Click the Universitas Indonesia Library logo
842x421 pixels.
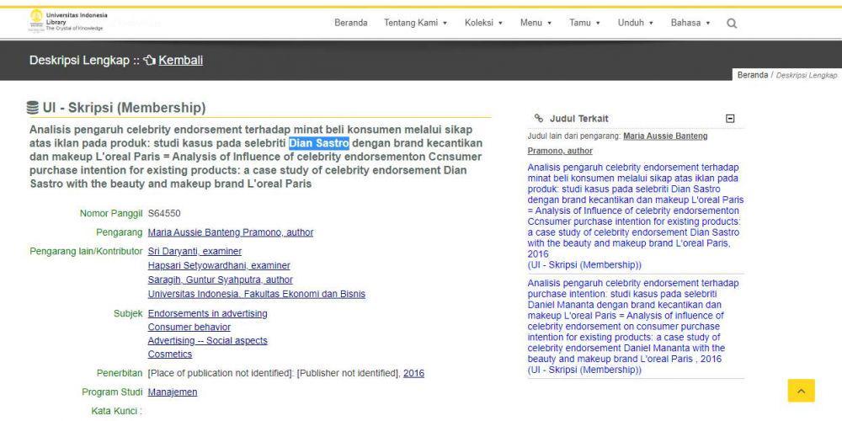pyautogui.click(x=67, y=22)
